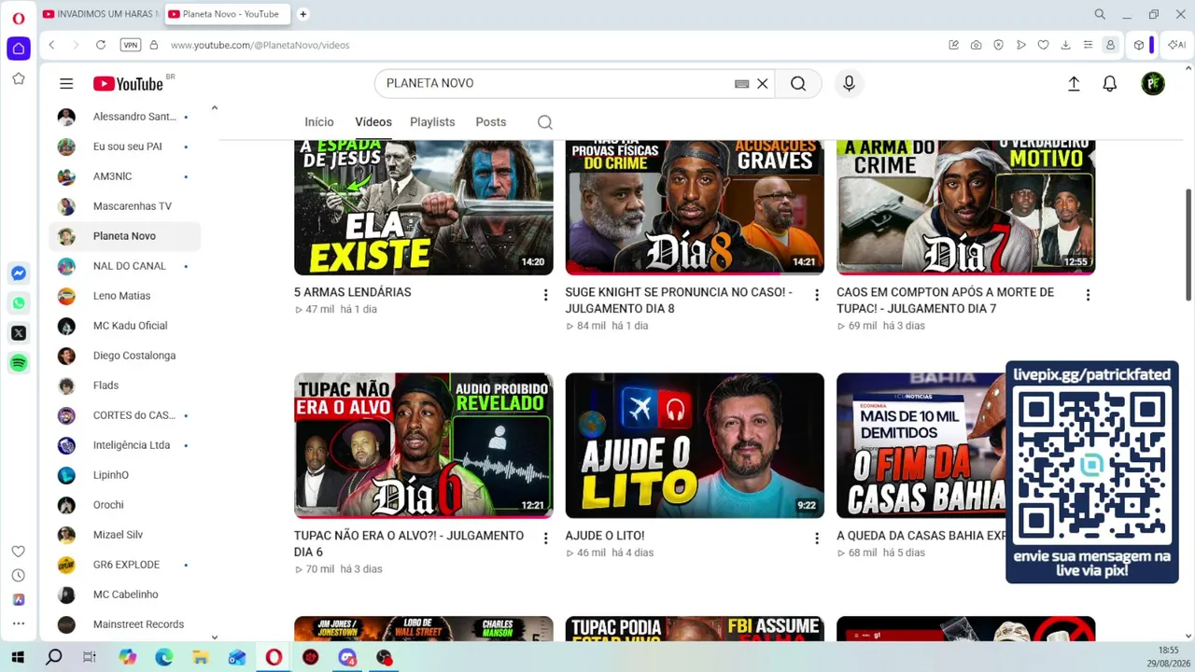Launch Messenger from the Opera sidebar
Viewport: 1195px width, 672px height.
pos(19,273)
